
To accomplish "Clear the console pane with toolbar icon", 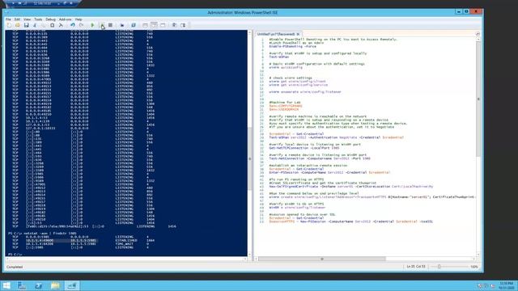I will (61, 25).
